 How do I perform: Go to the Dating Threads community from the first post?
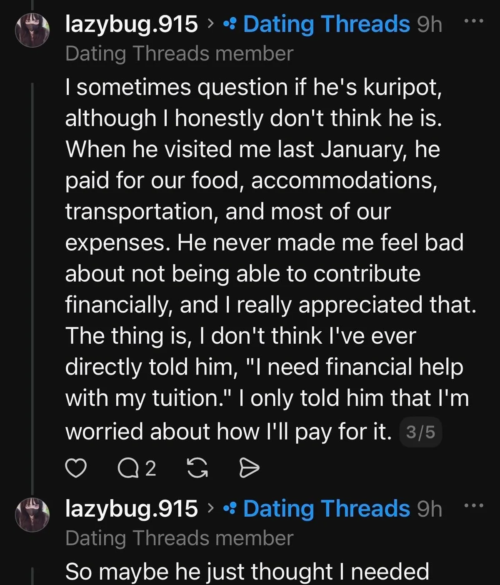327,24
